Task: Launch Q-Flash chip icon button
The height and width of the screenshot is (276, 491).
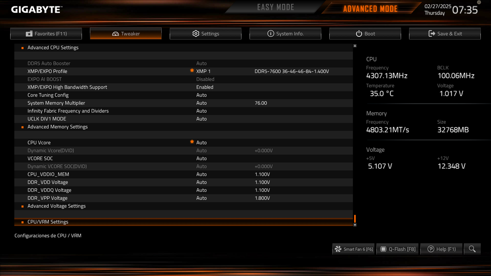Action: pos(383,249)
